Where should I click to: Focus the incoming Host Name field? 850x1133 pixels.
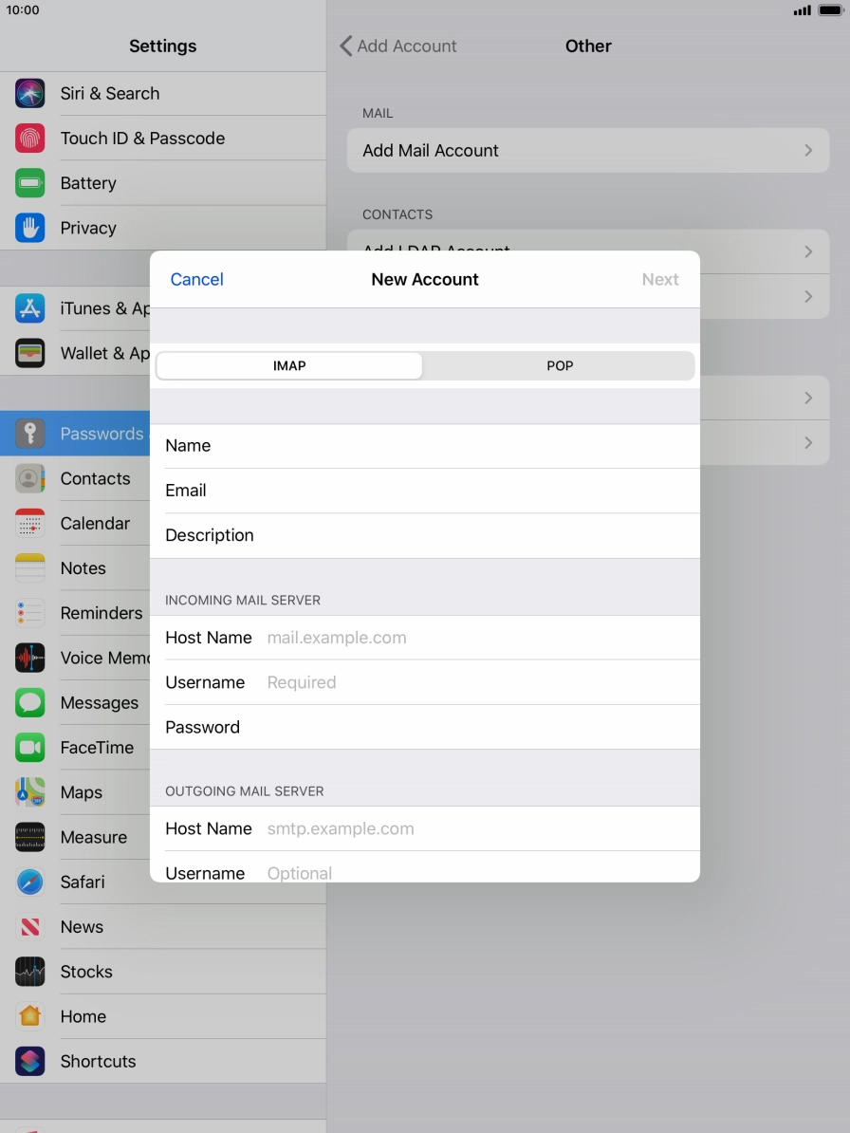(474, 638)
